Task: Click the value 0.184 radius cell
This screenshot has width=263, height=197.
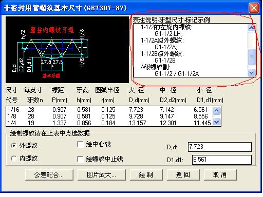Action: tap(108, 123)
